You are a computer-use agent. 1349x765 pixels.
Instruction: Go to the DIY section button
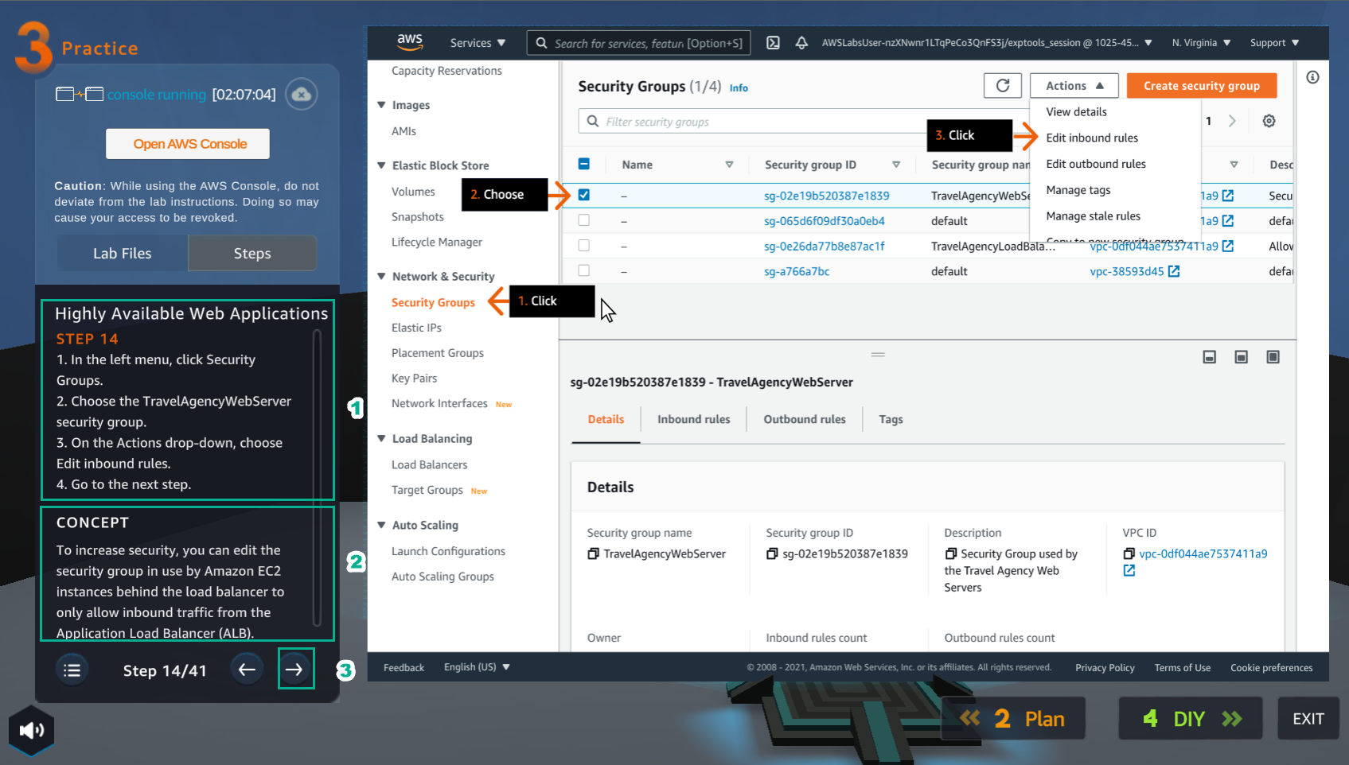[x=1191, y=719]
